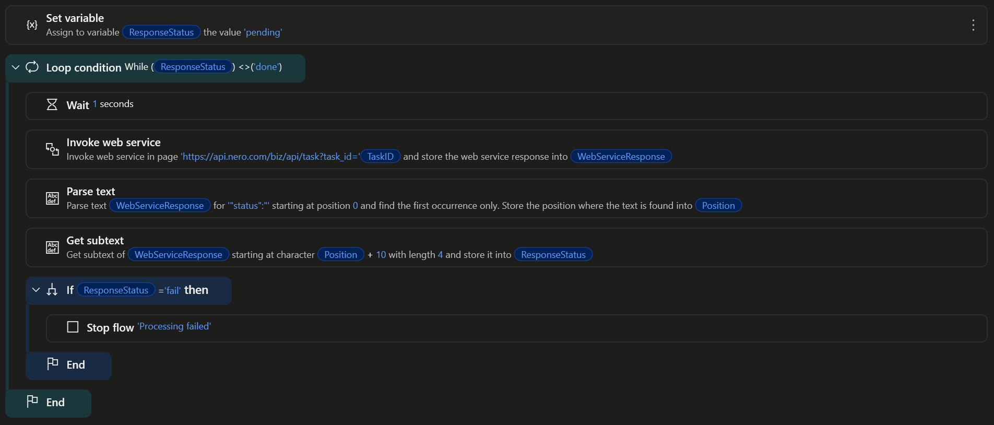Click the If condition branch icon
This screenshot has width=994, height=425.
pyautogui.click(x=52, y=290)
